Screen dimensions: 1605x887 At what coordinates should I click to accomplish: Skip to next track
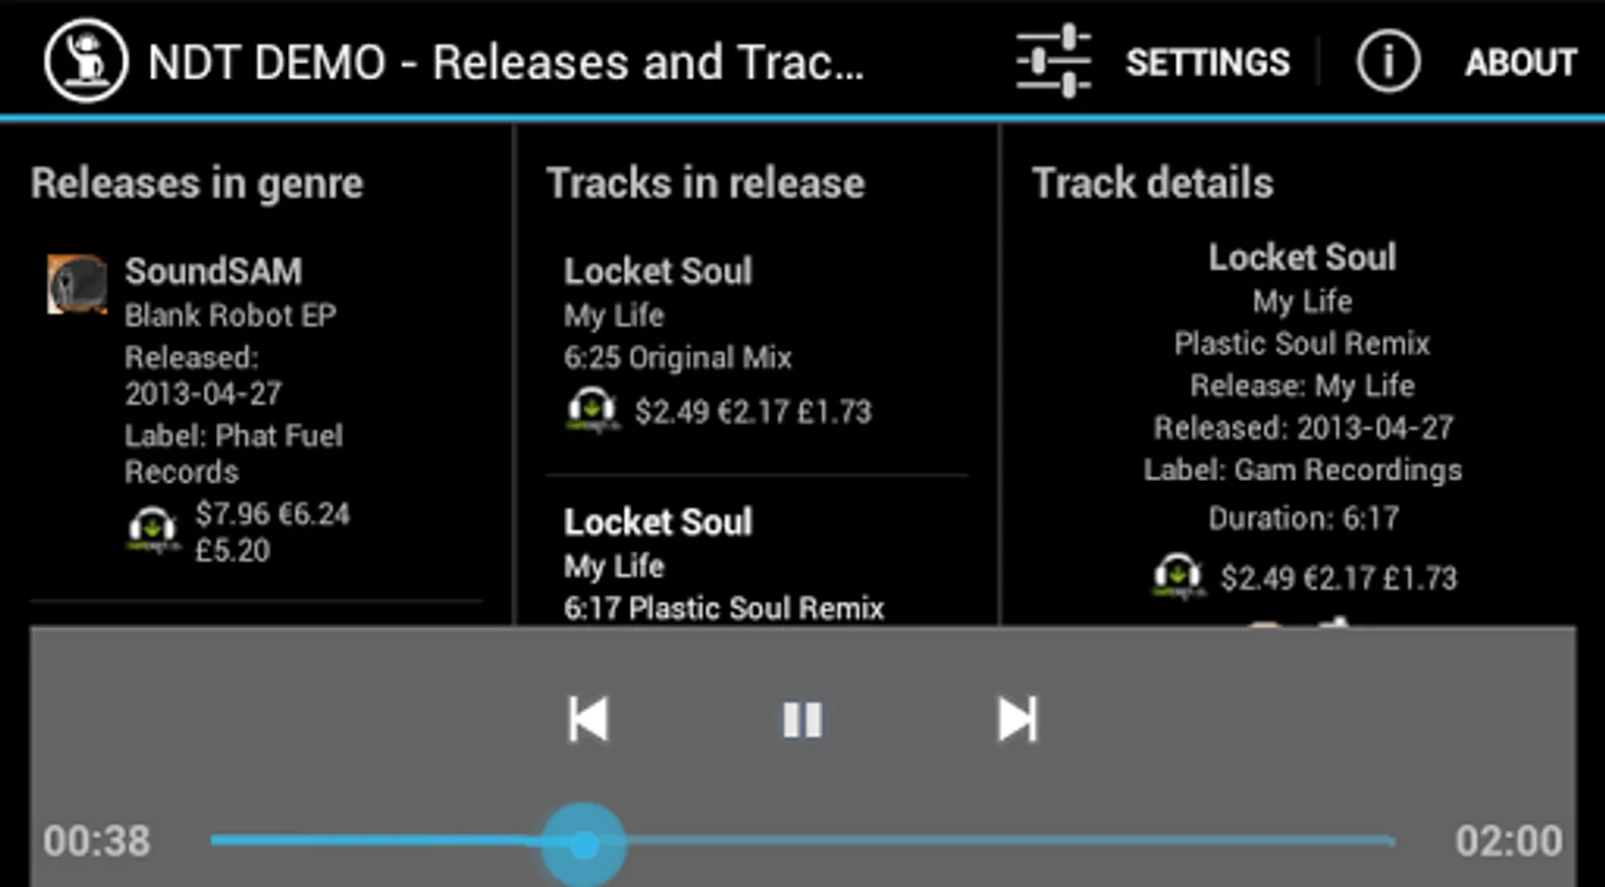[x=1017, y=718]
